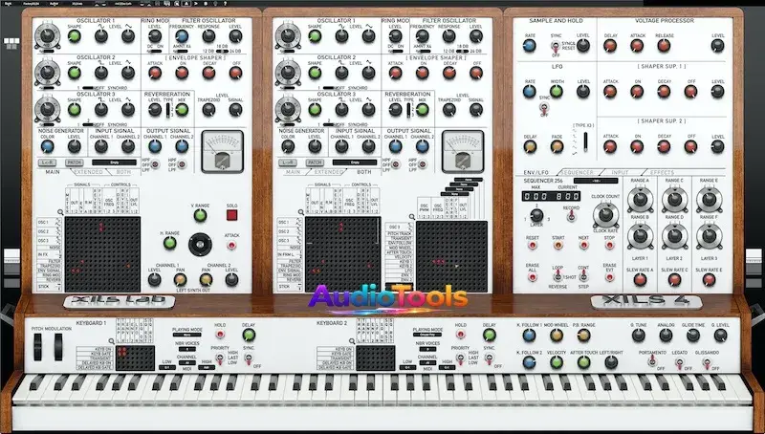
Task: Click the left panel L<>R button
Action: tap(46, 163)
